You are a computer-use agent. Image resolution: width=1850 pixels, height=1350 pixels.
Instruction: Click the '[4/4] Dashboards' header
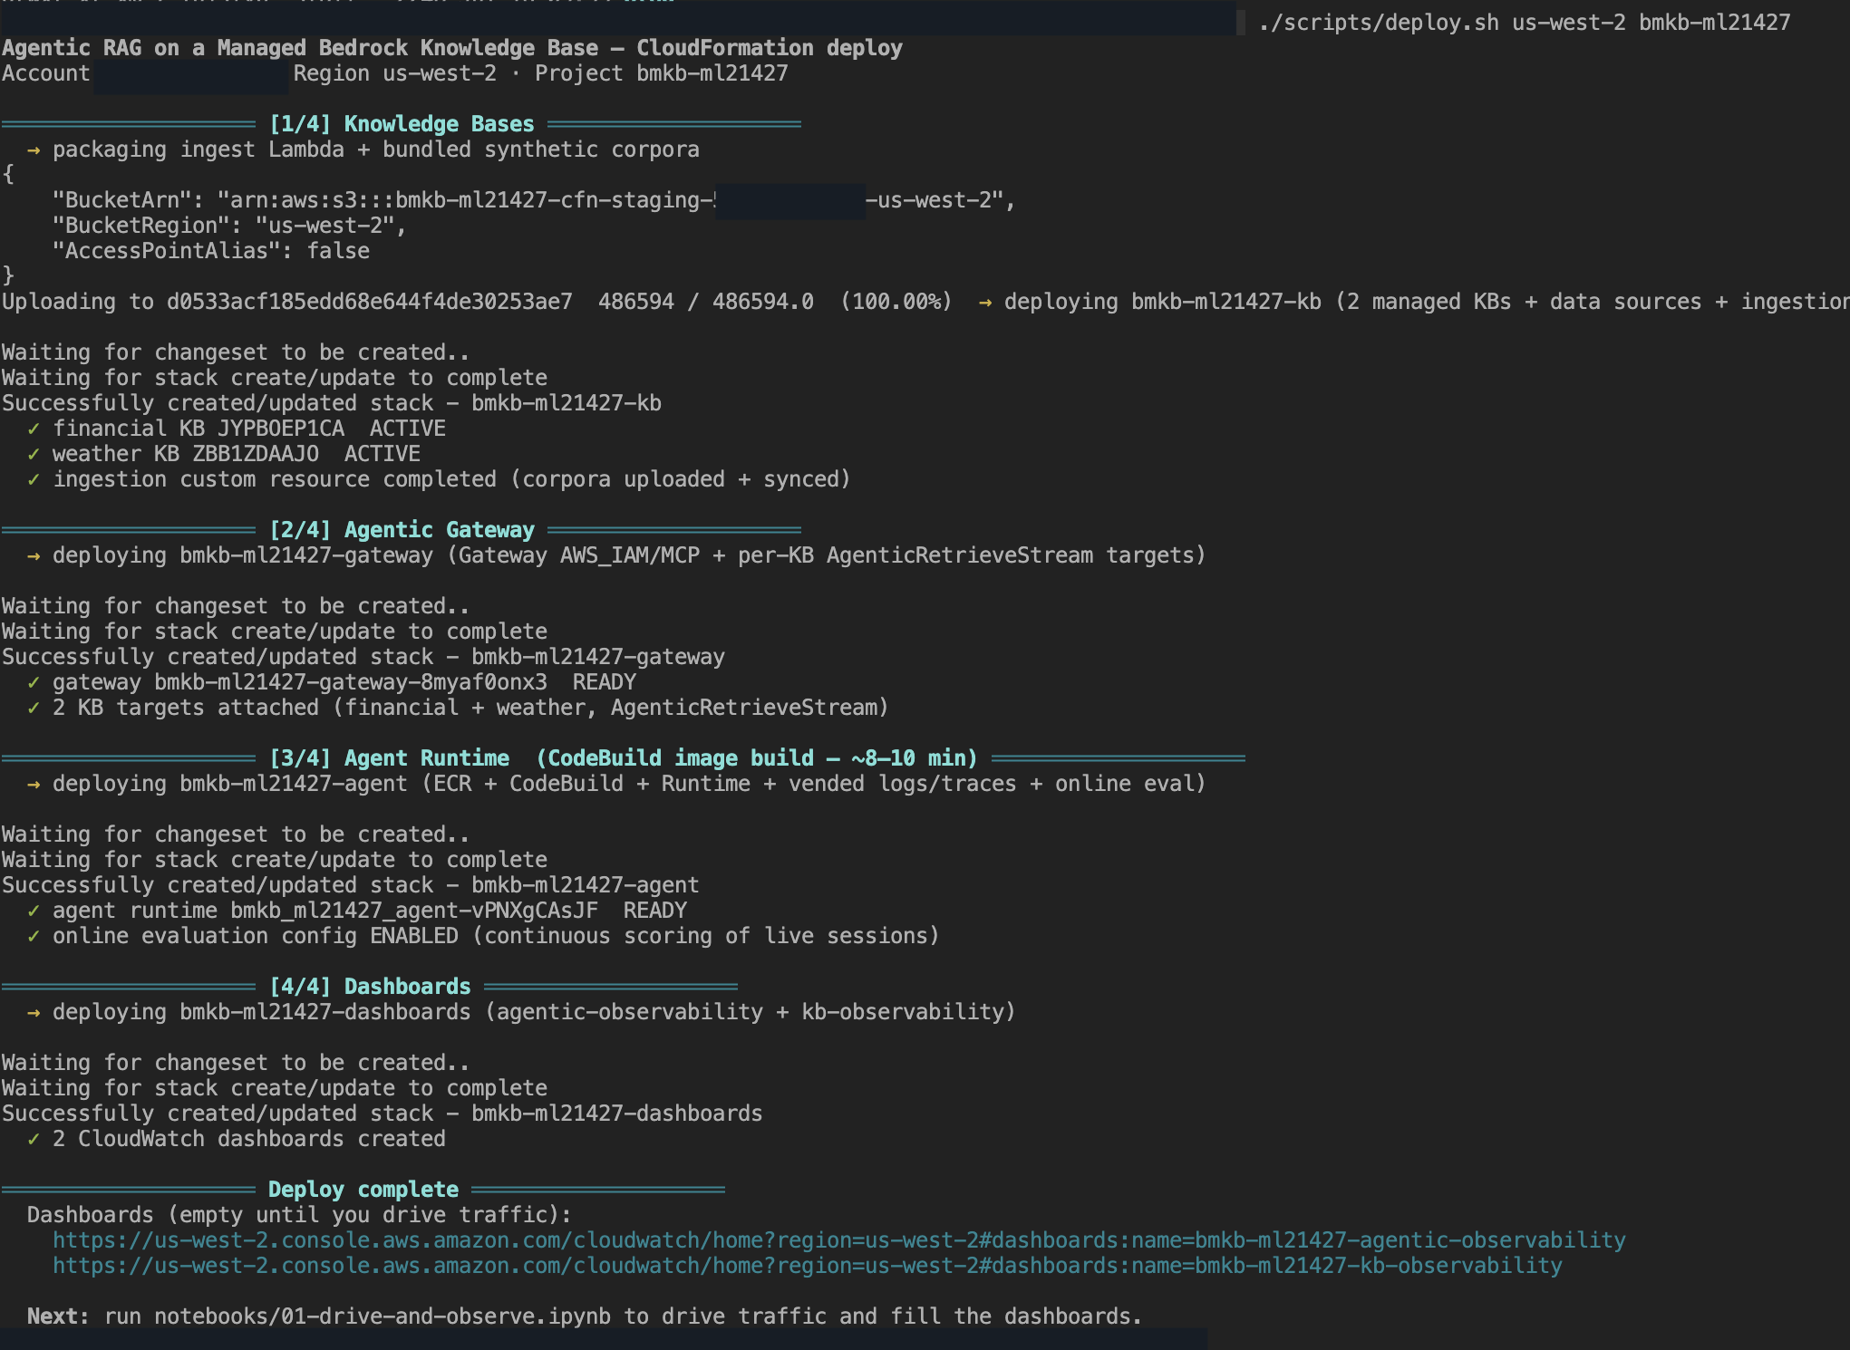[370, 987]
